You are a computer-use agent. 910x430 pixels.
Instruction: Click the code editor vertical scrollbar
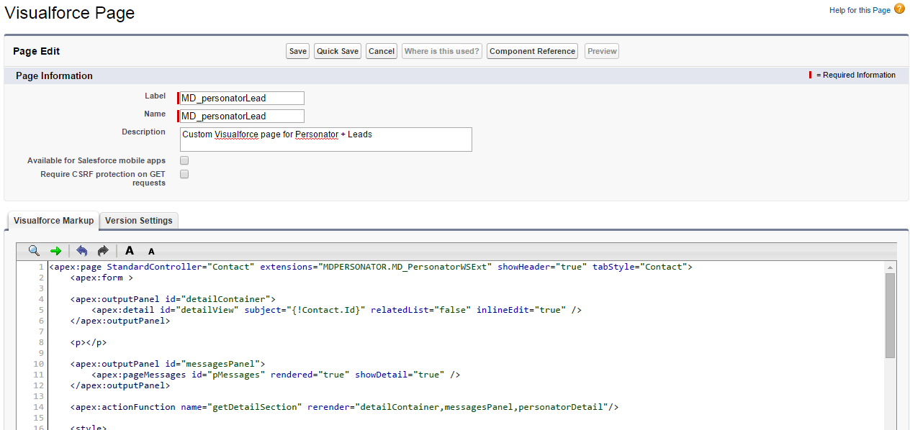(890, 316)
